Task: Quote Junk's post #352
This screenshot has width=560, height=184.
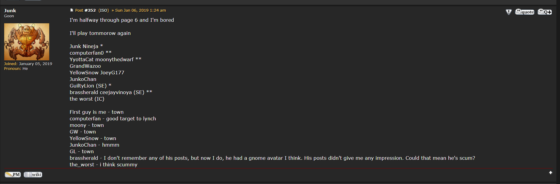Action: point(525,12)
